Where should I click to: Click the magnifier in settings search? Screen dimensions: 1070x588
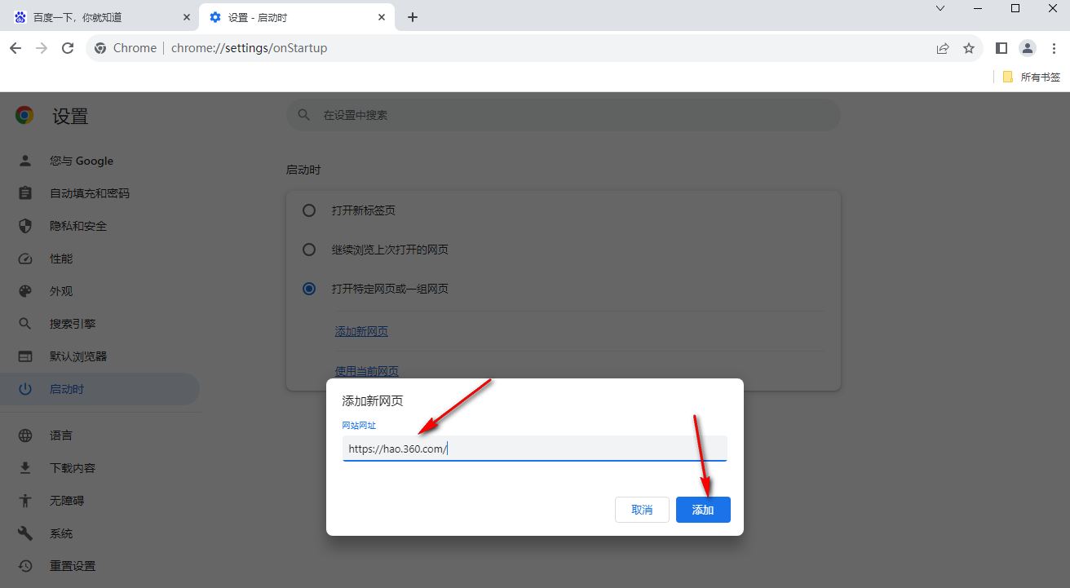[304, 115]
